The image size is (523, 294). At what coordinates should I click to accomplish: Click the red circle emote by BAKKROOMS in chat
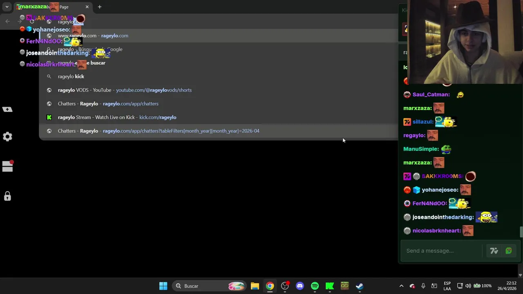(x=470, y=176)
